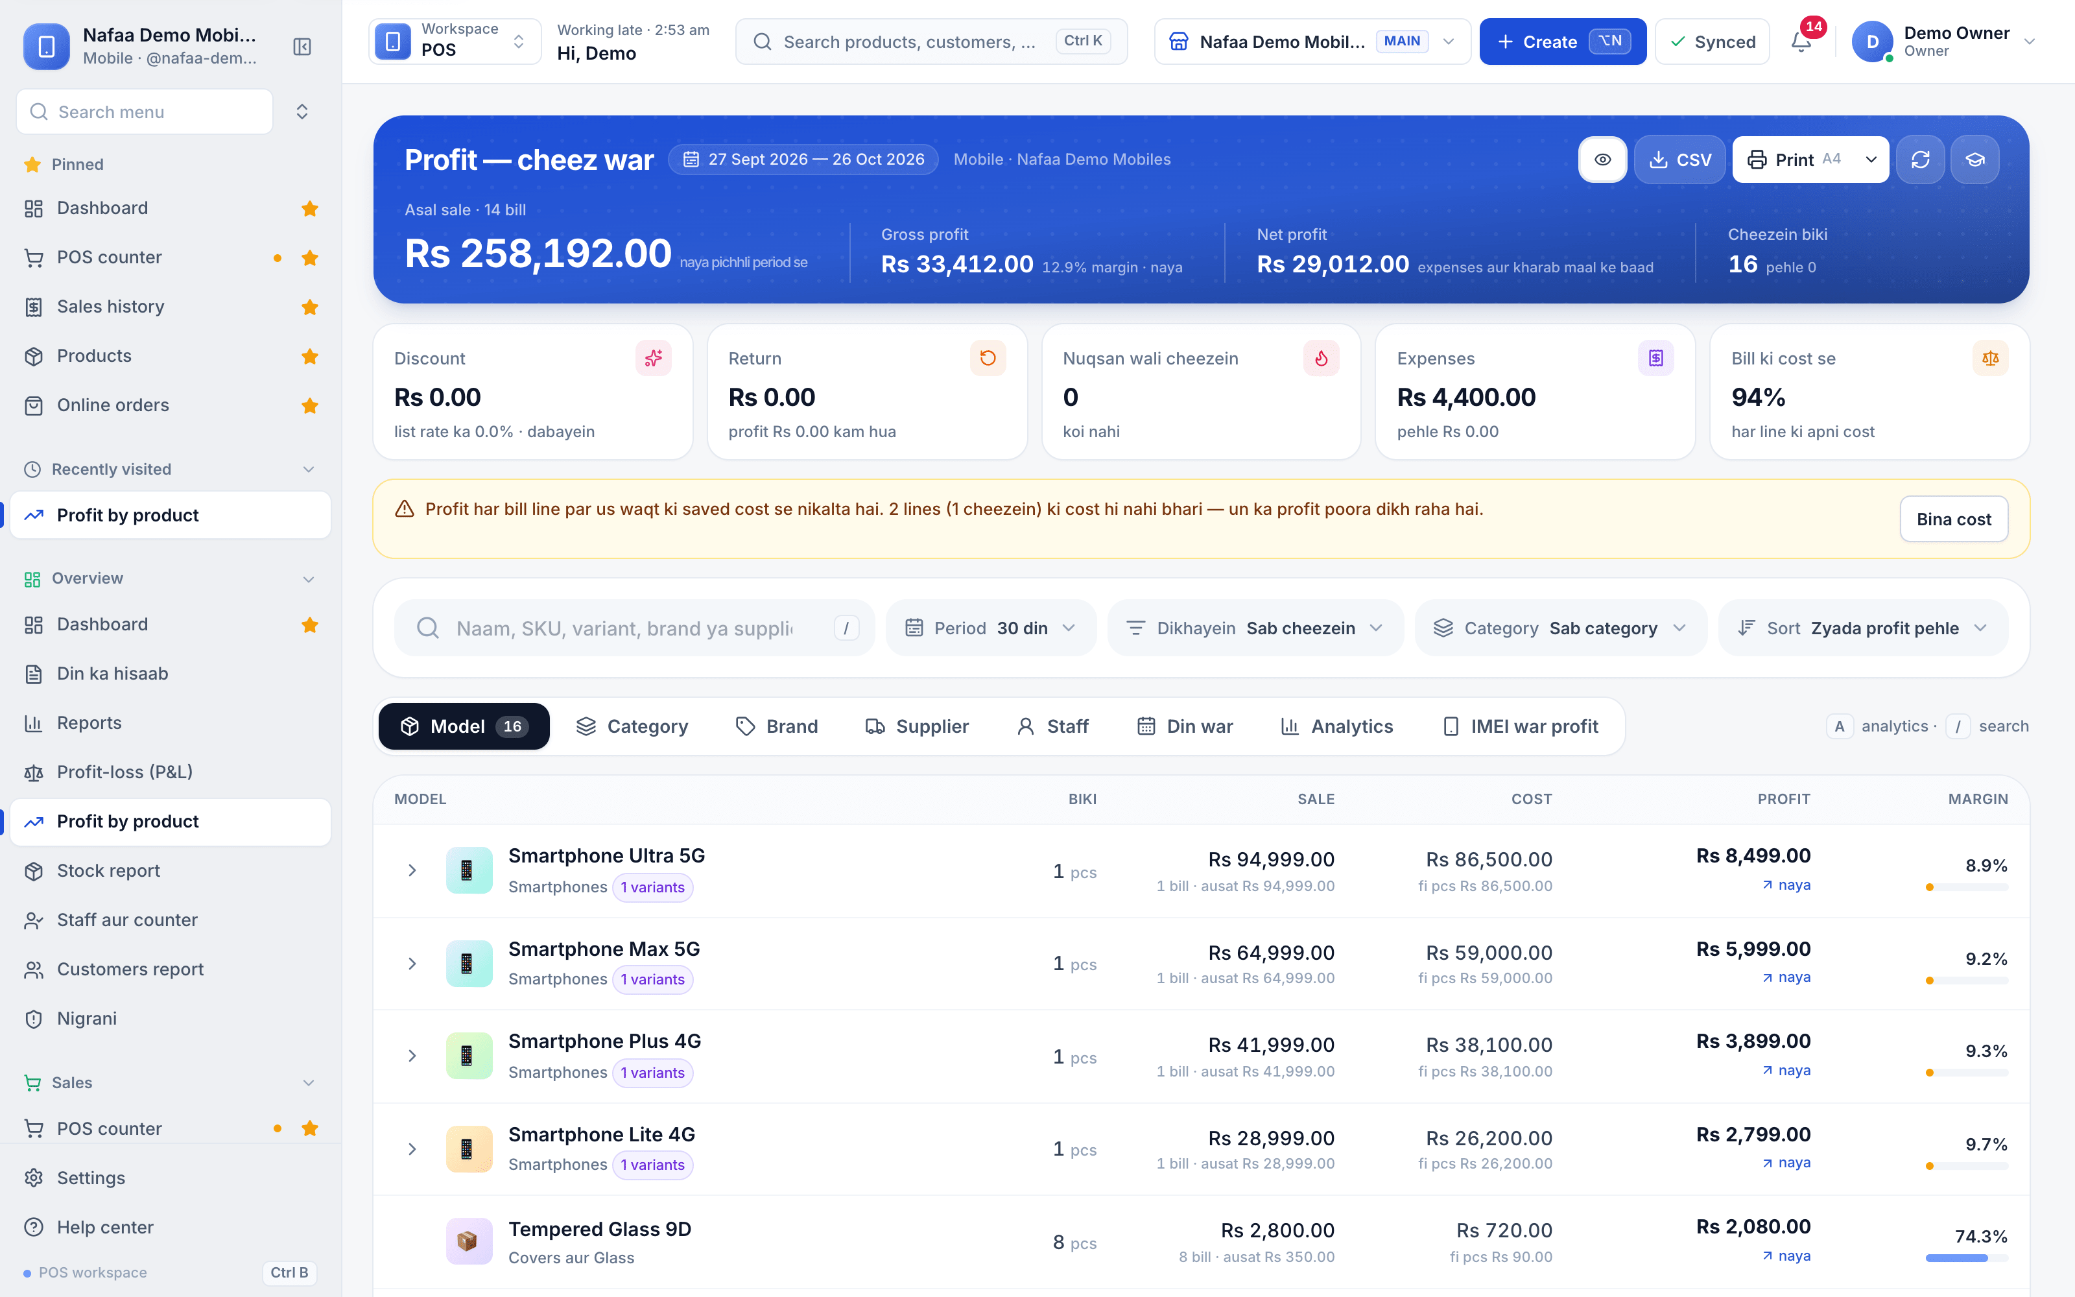Open Nigrani shield menu item

coord(171,1018)
